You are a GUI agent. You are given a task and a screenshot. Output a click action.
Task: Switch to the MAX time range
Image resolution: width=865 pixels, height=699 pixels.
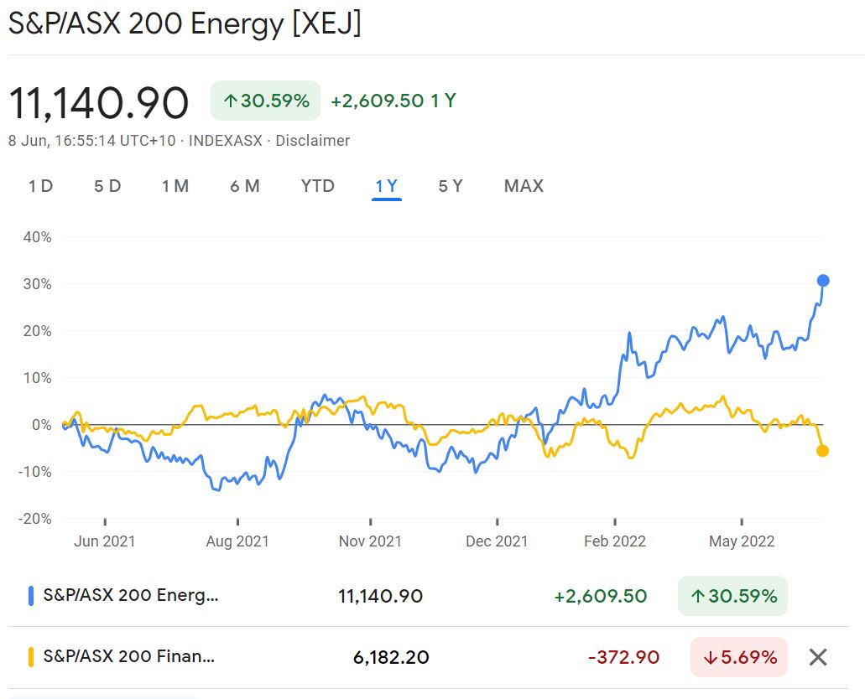[x=524, y=186]
